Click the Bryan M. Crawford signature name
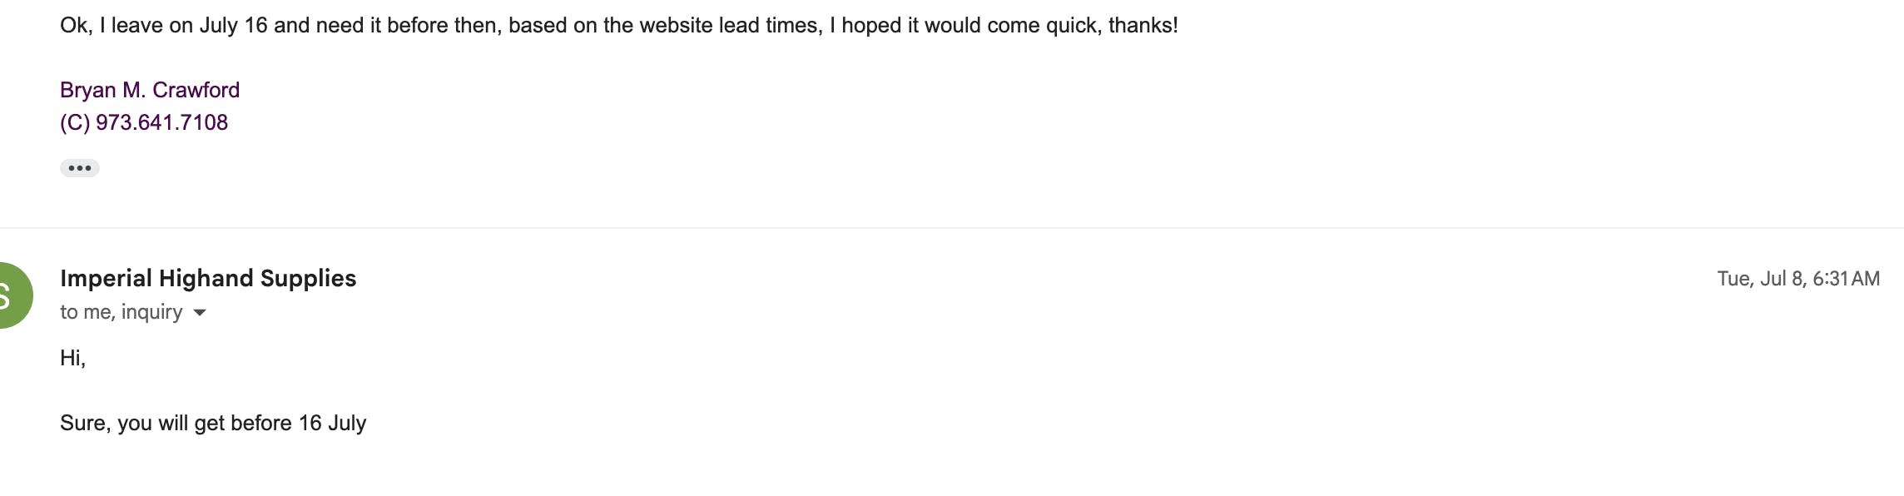The image size is (1904, 496). (150, 90)
